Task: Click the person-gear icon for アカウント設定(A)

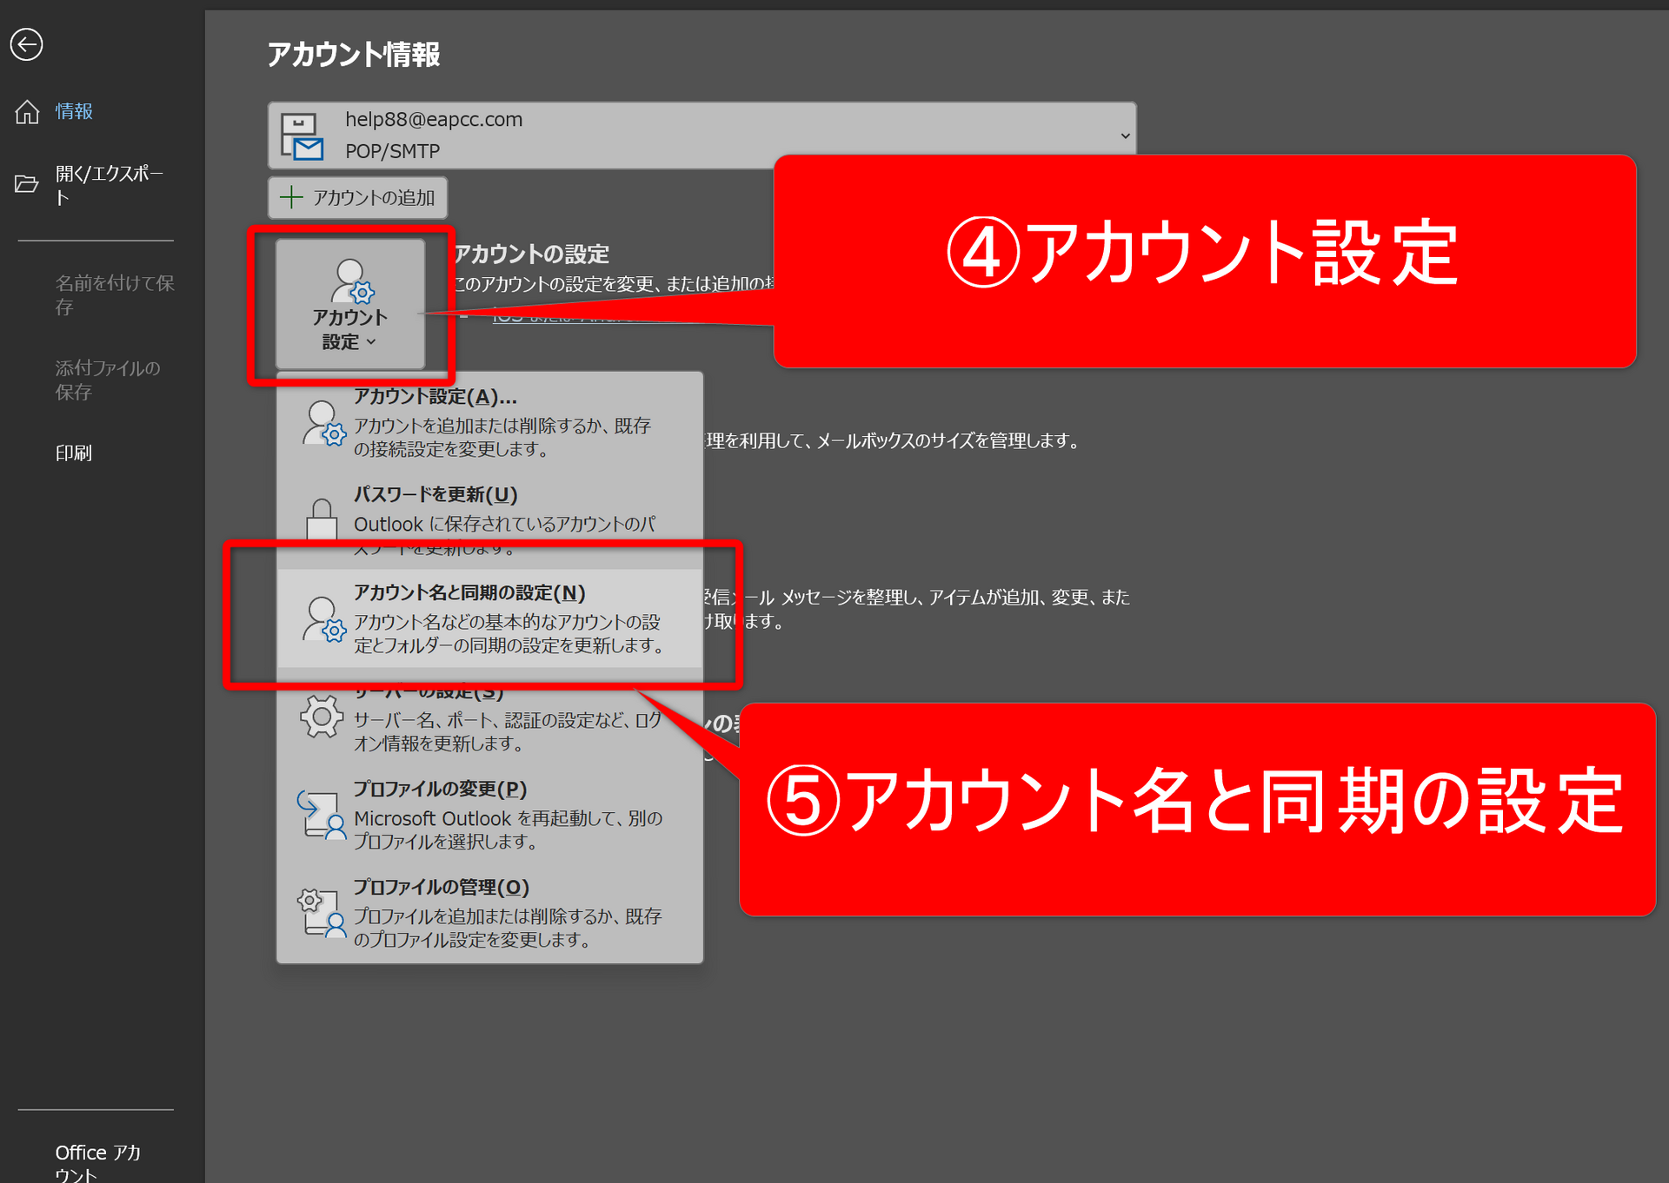Action: tap(323, 423)
